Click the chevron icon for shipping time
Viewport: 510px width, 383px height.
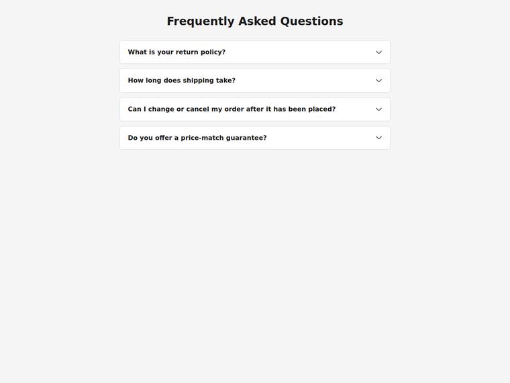(x=378, y=81)
